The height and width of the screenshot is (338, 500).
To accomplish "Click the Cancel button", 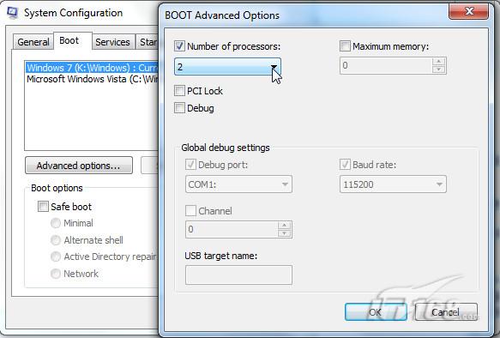I will click(446, 312).
